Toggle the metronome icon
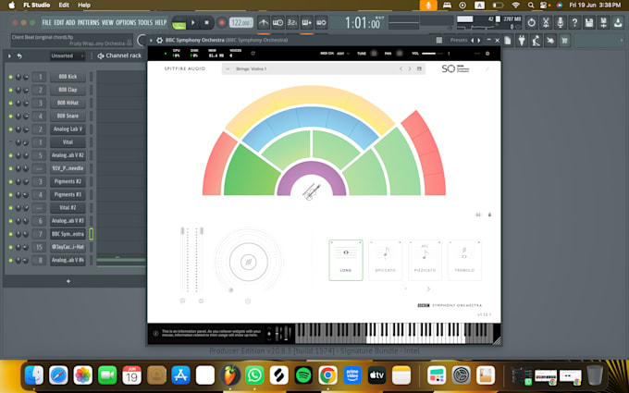 [264, 23]
